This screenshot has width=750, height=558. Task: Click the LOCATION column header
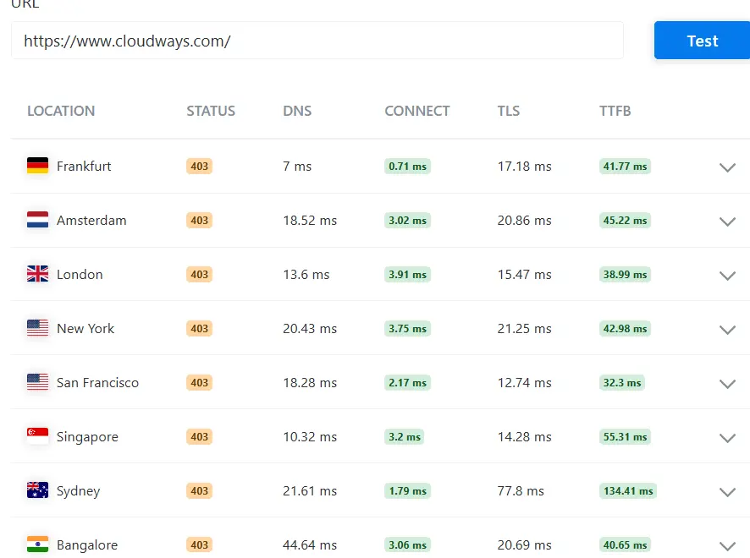coord(60,111)
